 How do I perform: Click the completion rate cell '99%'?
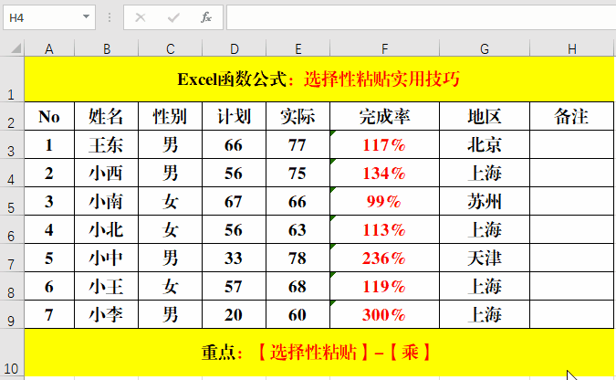pyautogui.click(x=384, y=201)
